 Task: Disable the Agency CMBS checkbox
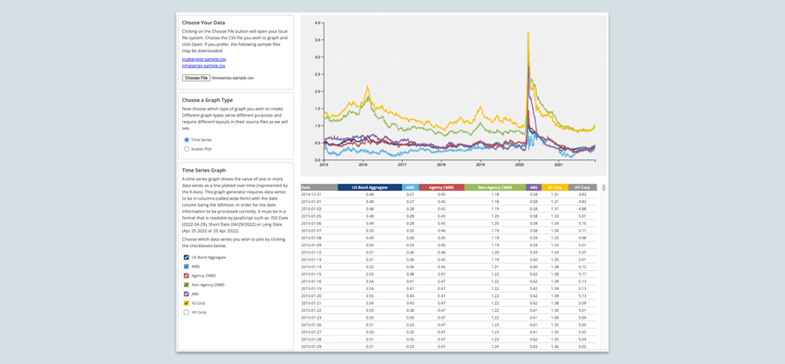pos(187,276)
